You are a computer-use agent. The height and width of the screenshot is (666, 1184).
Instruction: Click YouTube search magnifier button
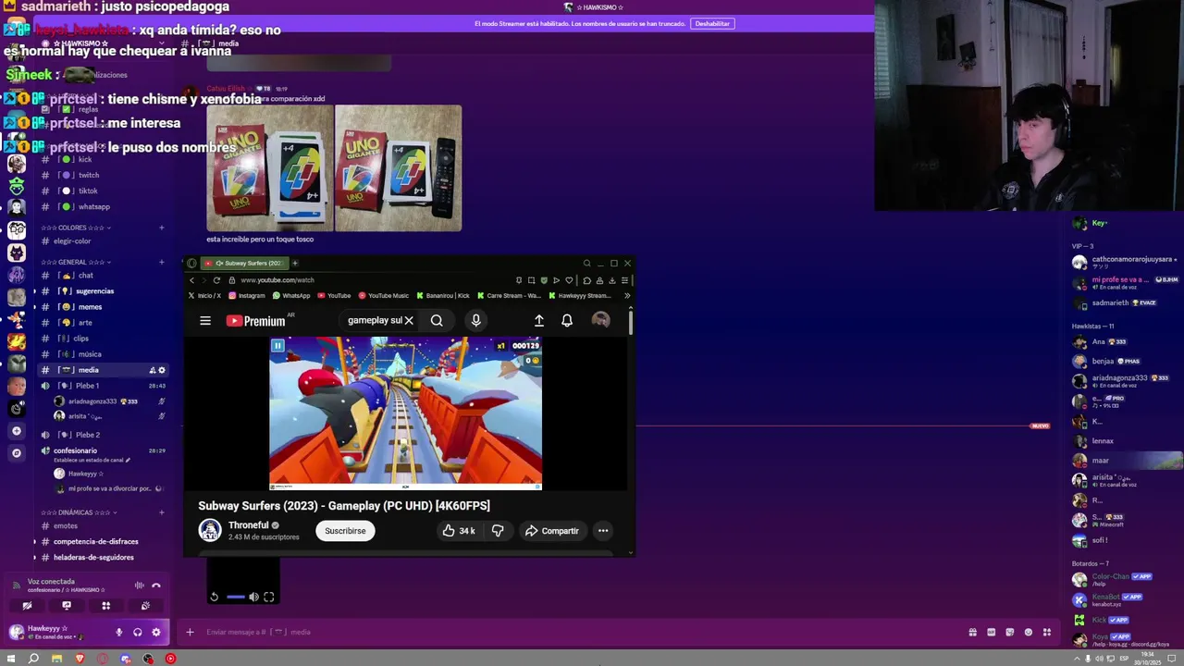[437, 320]
